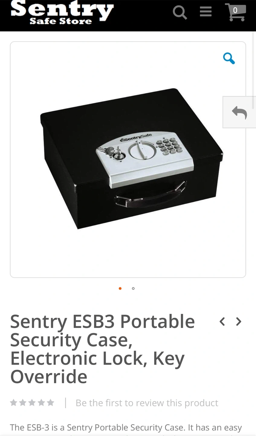Image resolution: width=256 pixels, height=436 pixels.
Task: Select the first orange carousel dot
Action: [x=120, y=289]
